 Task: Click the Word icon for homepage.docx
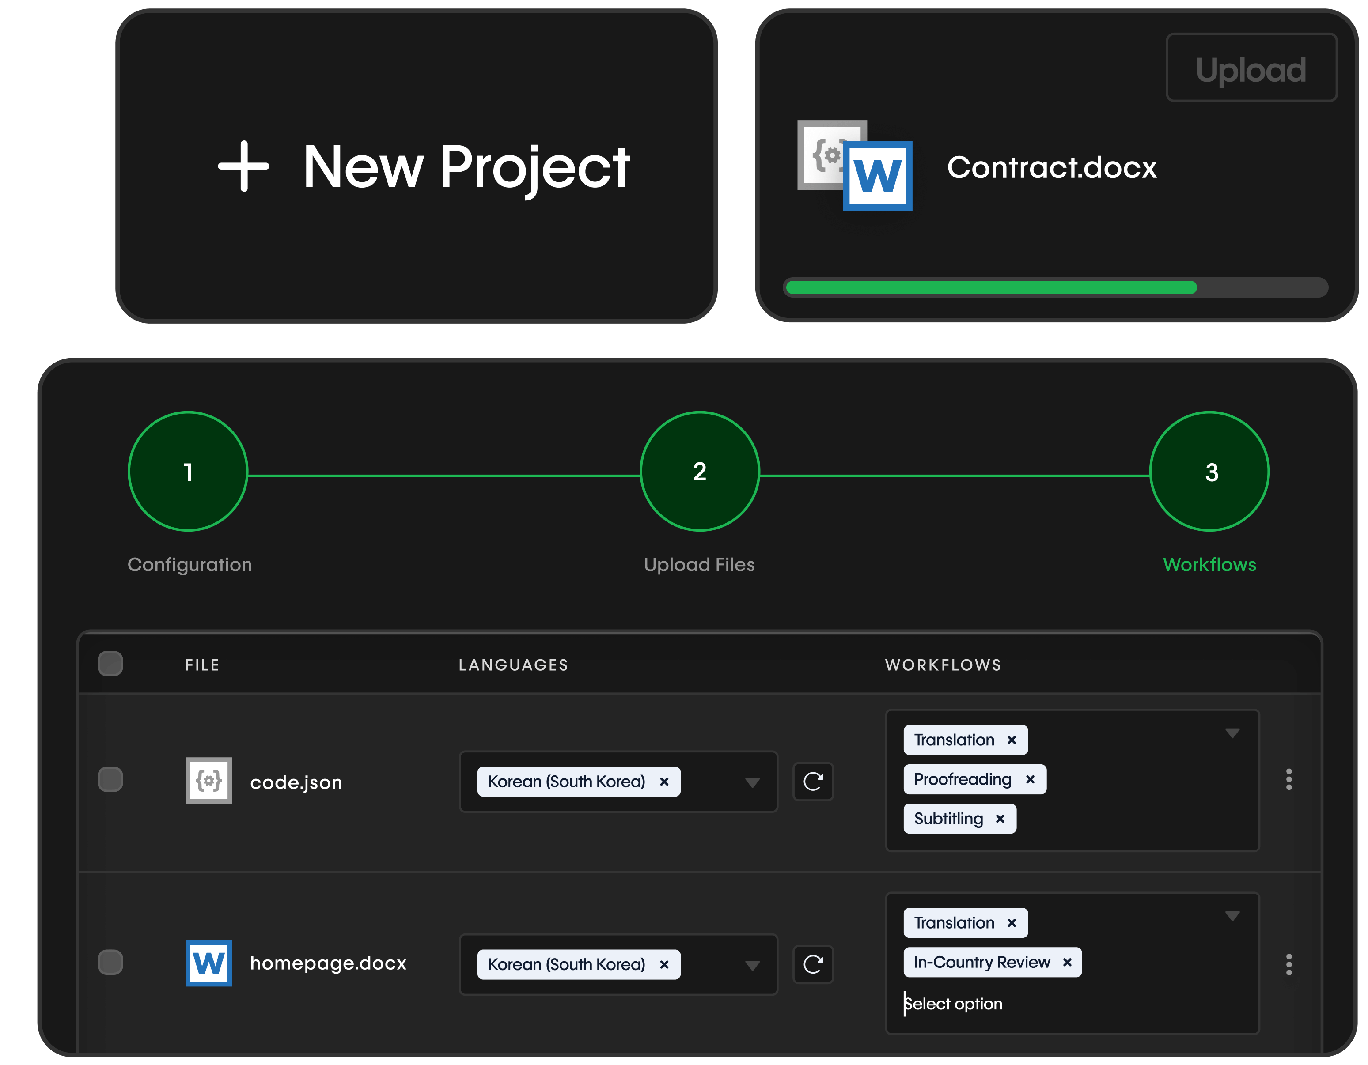208,963
